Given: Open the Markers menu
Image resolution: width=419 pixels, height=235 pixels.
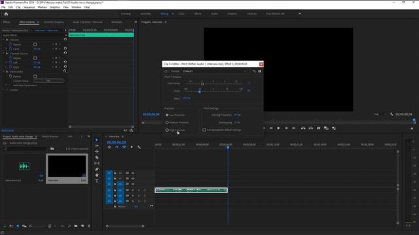Looking at the screenshot, I should click(x=42, y=7).
